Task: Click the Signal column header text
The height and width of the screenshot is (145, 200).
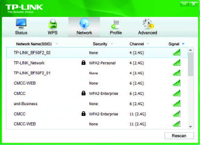Action: [174, 44]
